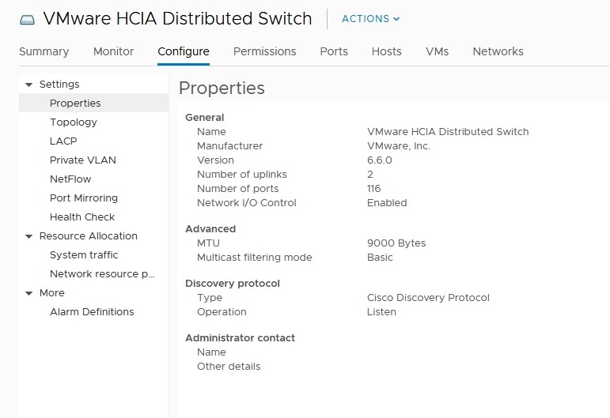Click the Number of ports label
This screenshot has height=418, width=610.
point(237,189)
